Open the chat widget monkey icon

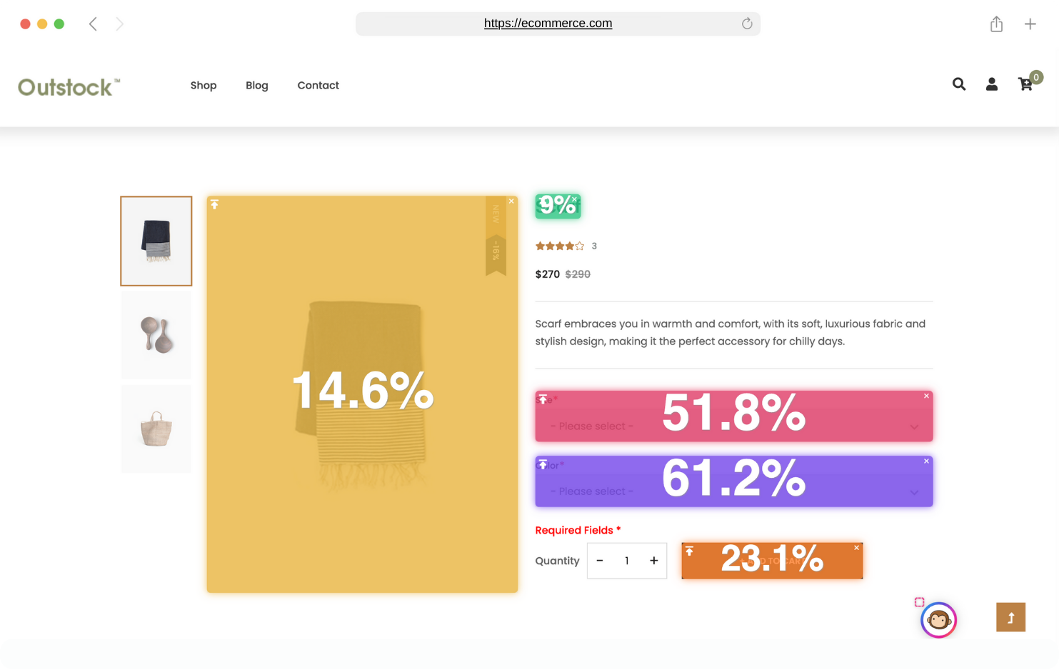(x=939, y=620)
